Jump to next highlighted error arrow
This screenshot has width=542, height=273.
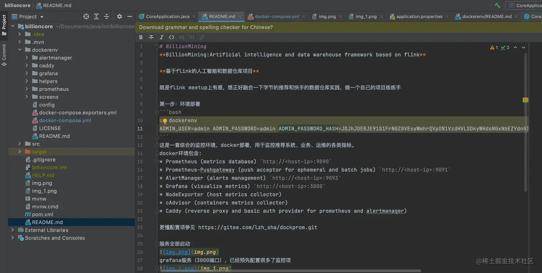coord(523,47)
